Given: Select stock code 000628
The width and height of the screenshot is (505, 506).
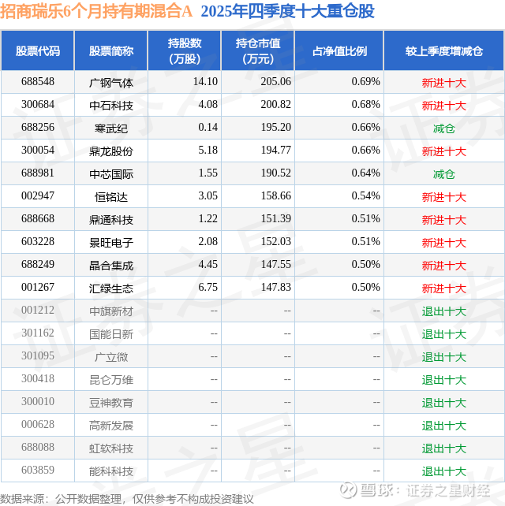Looking at the screenshot, I should click(38, 424).
